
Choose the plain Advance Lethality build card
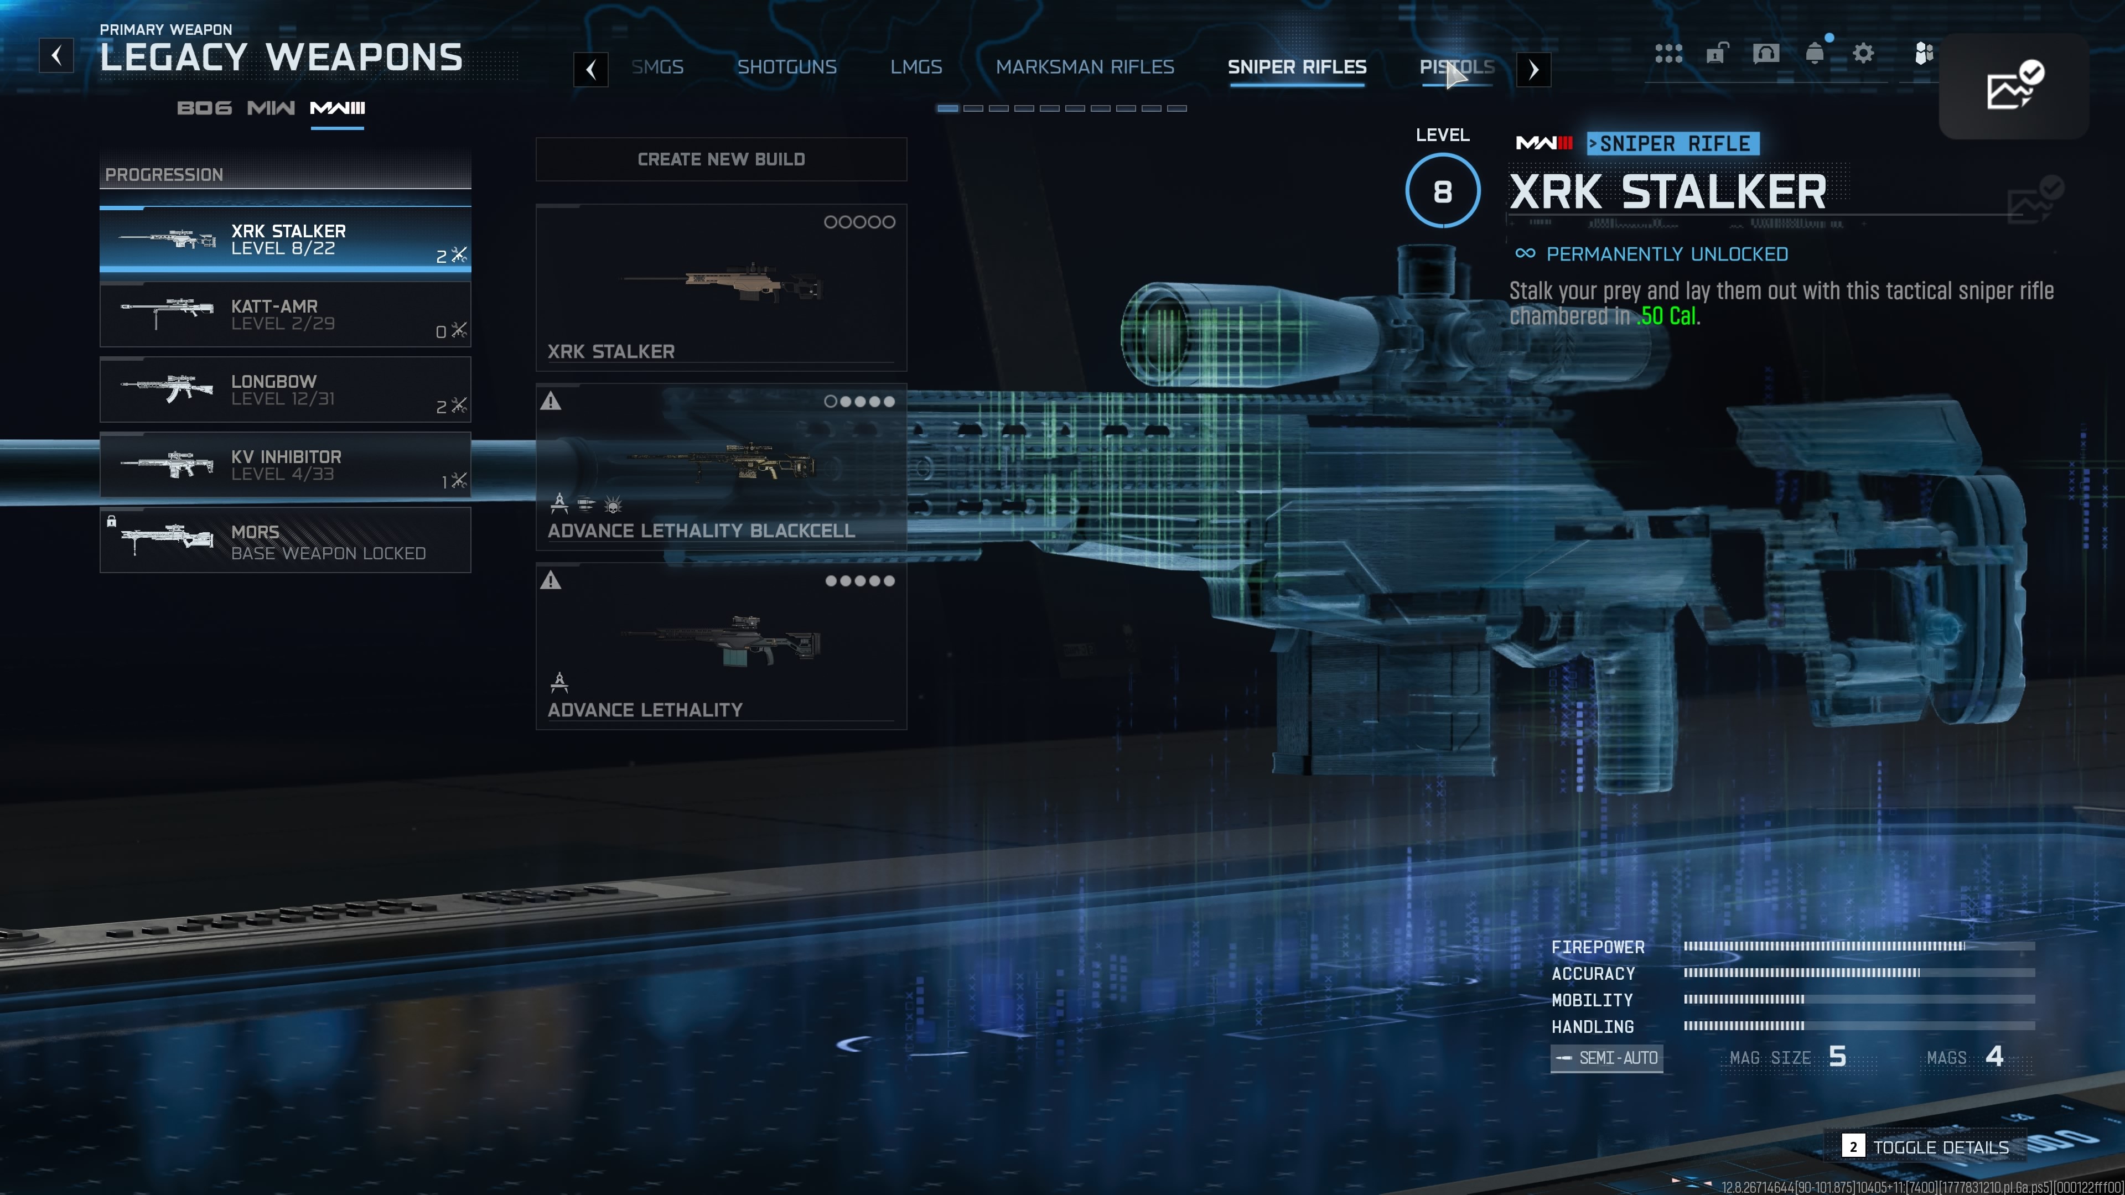721,647
